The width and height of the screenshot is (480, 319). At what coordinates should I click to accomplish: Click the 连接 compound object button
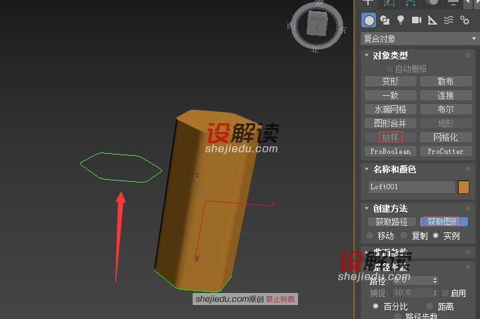445,95
